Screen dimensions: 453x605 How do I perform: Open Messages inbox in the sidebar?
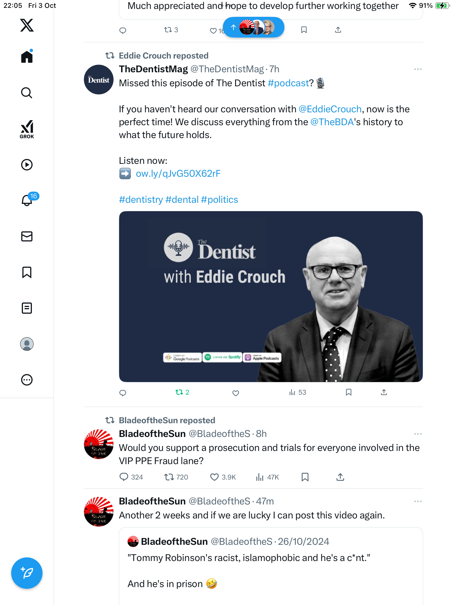coord(27,236)
